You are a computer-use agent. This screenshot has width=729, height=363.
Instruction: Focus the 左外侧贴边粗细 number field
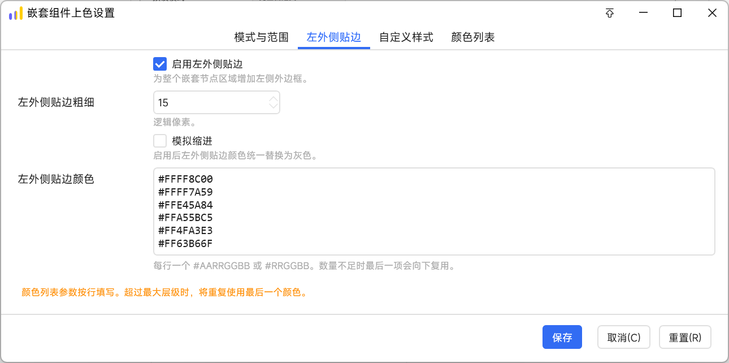coord(211,103)
